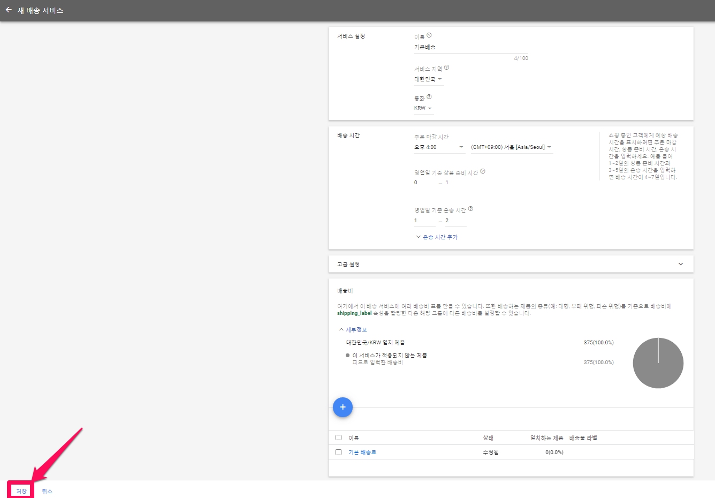Open the 오후 4:00 cutoff time dropdown
715x498 pixels.
click(438, 147)
